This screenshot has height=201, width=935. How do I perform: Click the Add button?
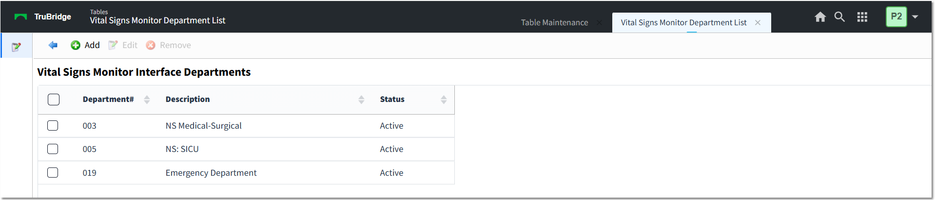85,45
